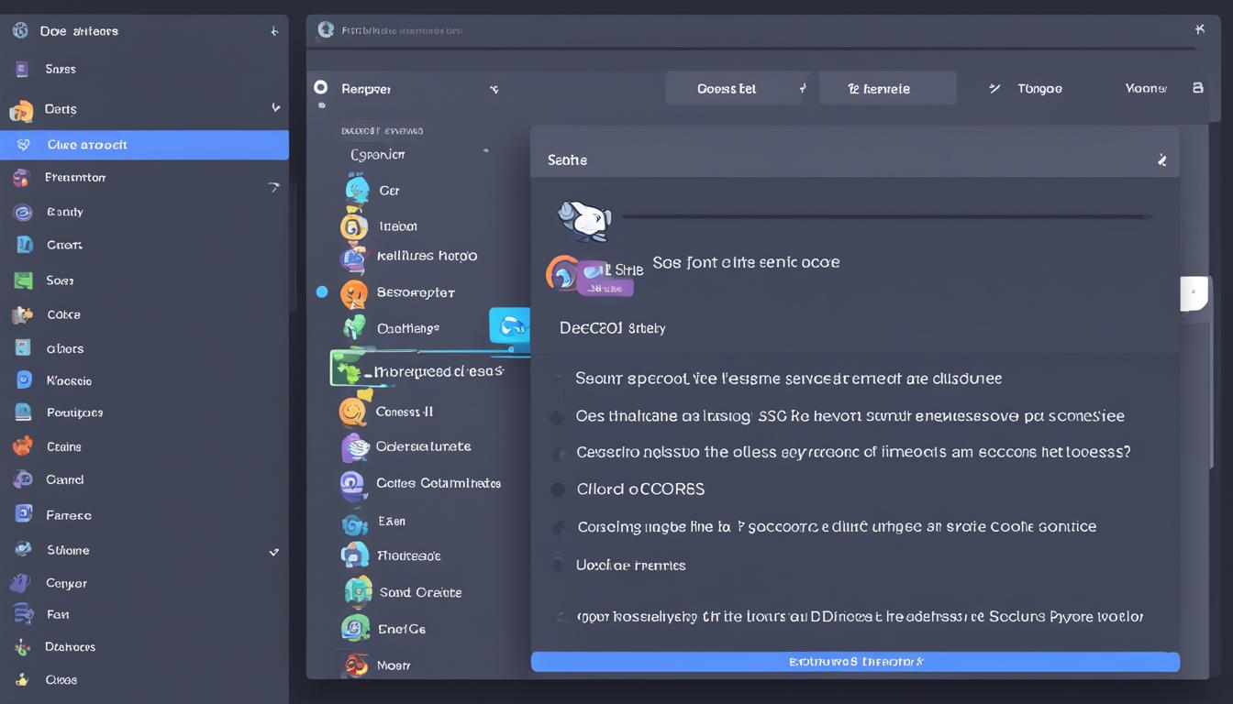This screenshot has height=704, width=1233.
Task: Collapse the Cgeanion list chevron
Action: point(485,151)
